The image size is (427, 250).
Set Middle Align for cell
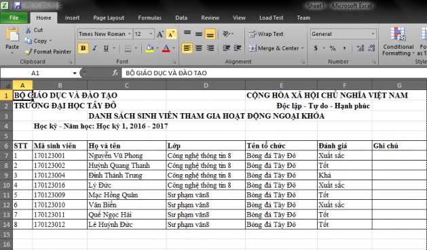[x=198, y=34]
